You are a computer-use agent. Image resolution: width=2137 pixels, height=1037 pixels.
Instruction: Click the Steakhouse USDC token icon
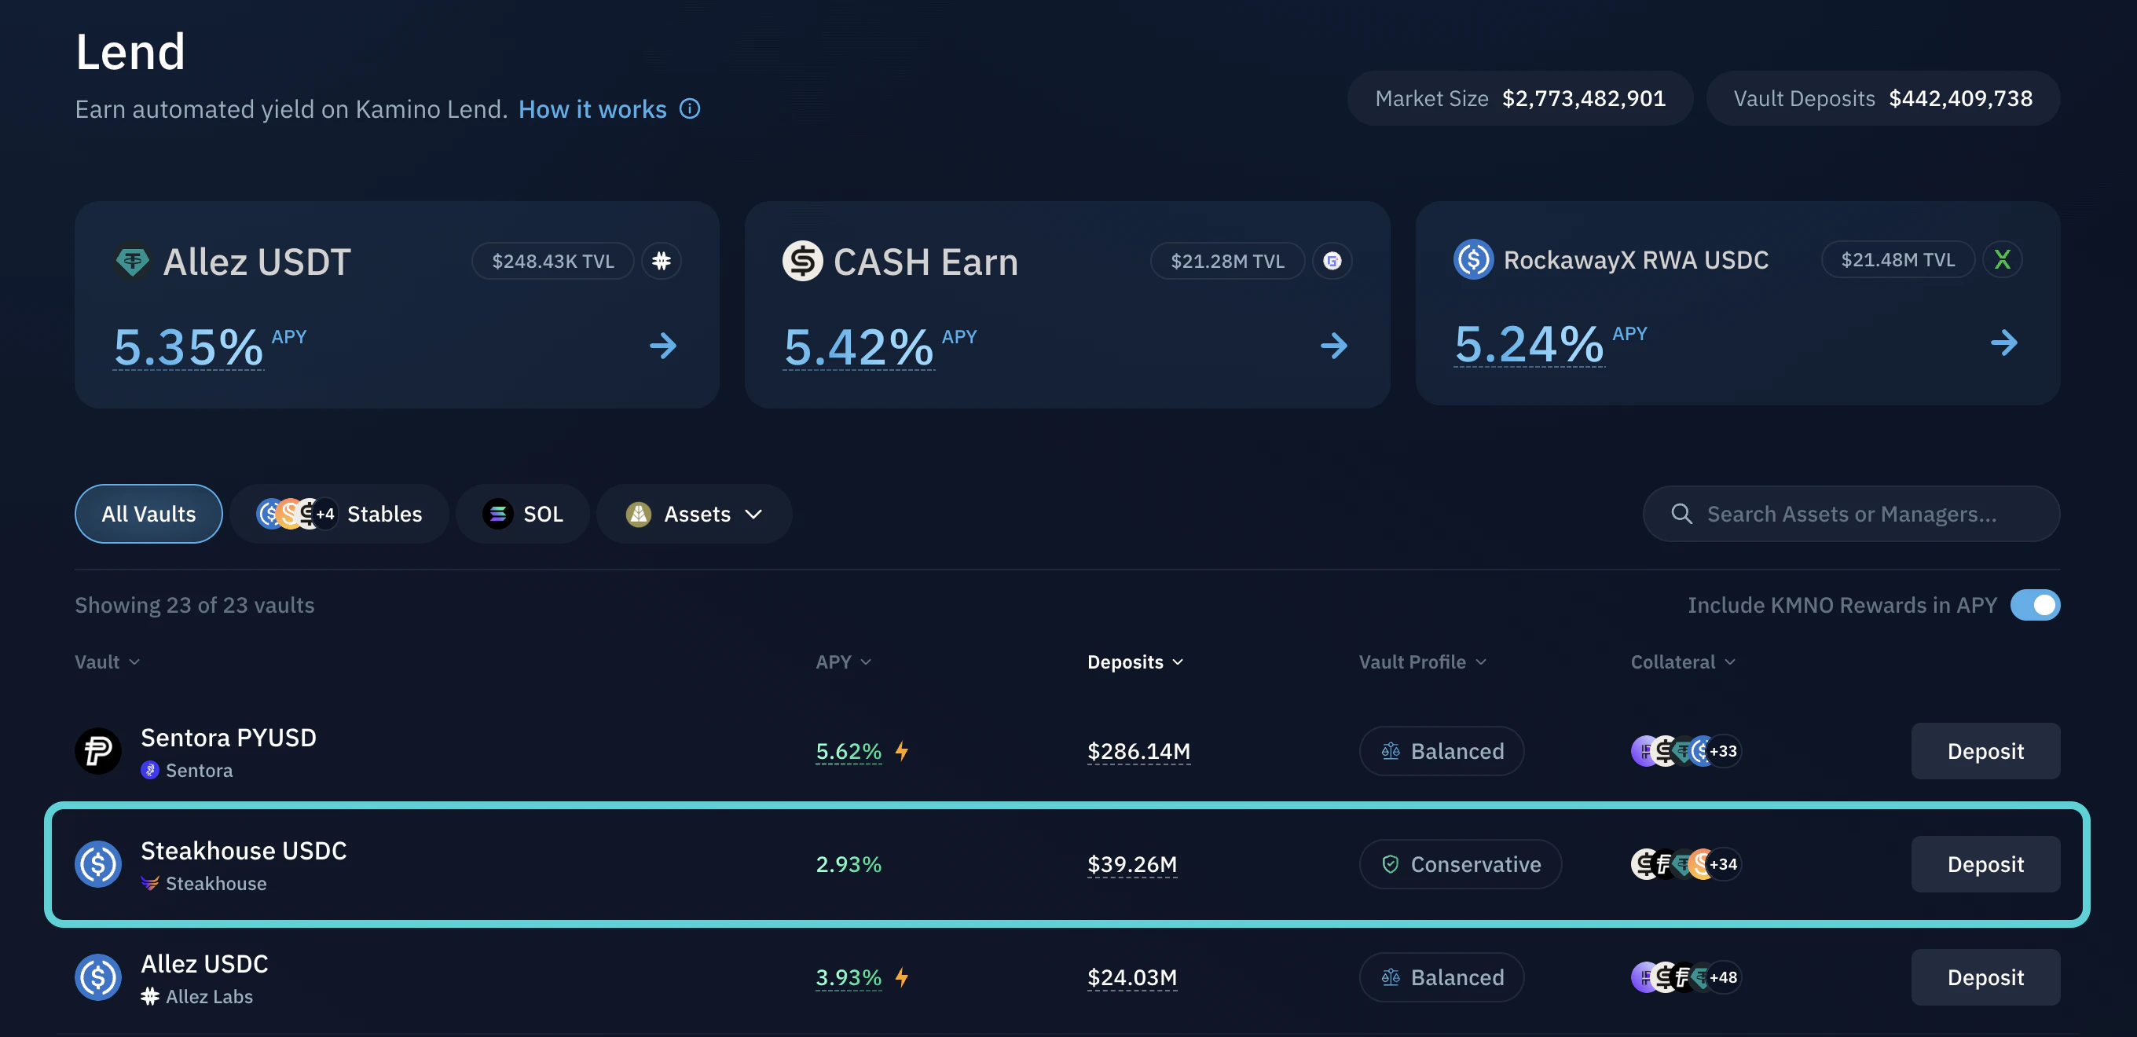(98, 863)
